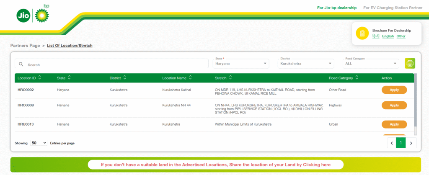Viewport: 429px width, 175px height.
Task: Click the yellow brochure document icon
Action: (362, 33)
